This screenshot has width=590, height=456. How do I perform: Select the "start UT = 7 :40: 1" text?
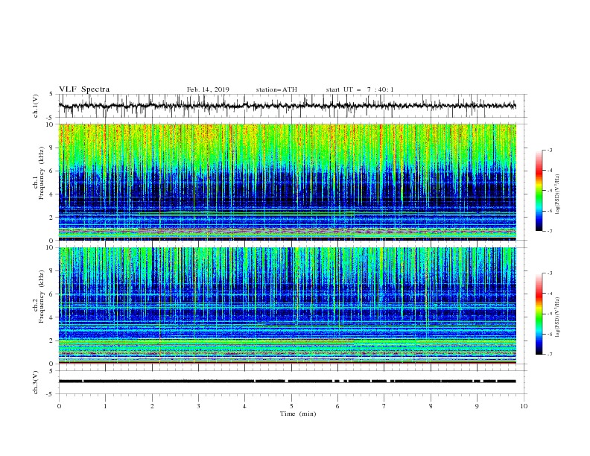pyautogui.click(x=360, y=89)
